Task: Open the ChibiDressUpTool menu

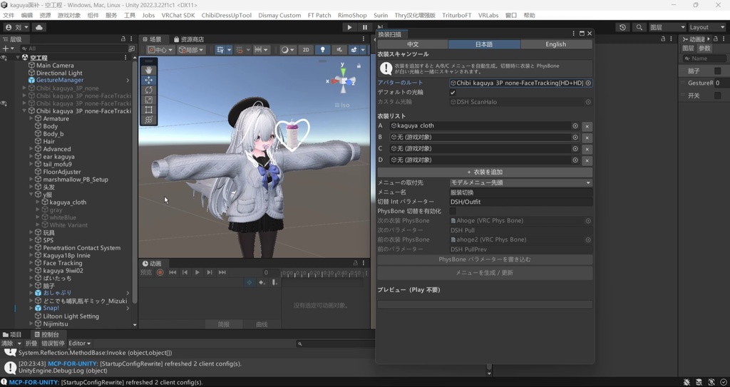Action: pos(226,16)
